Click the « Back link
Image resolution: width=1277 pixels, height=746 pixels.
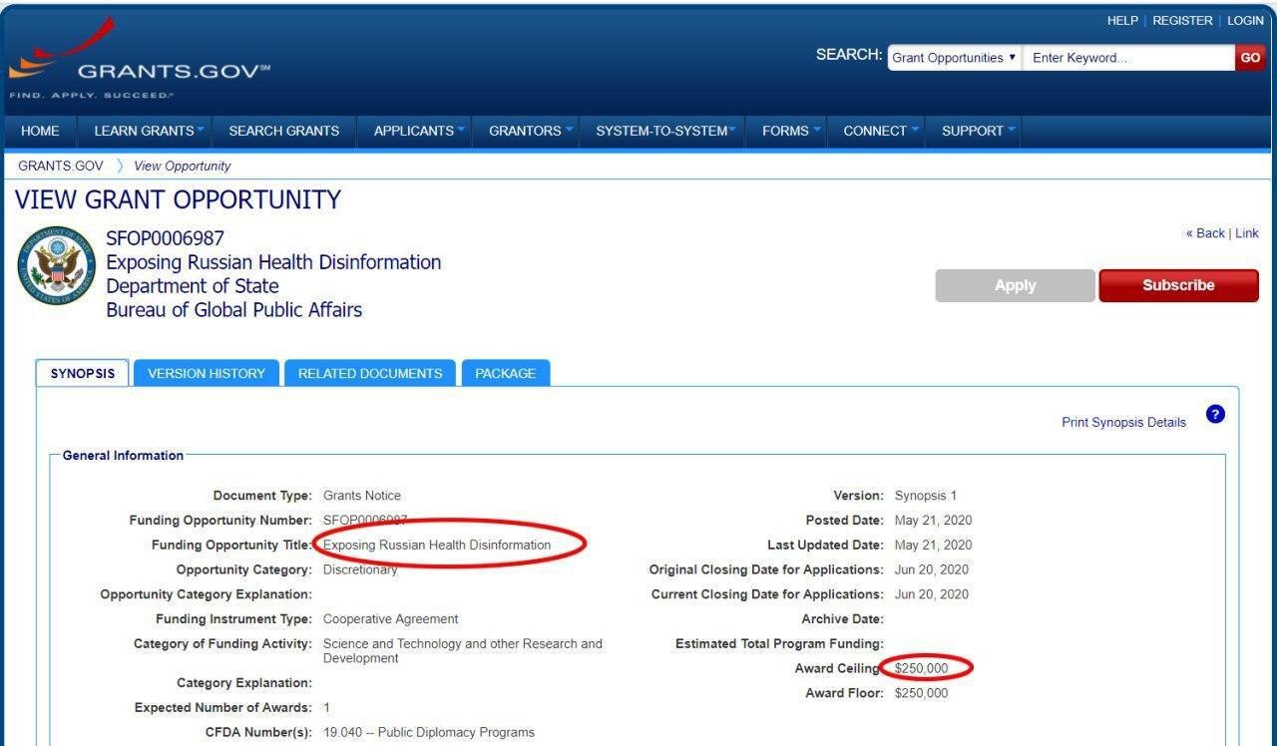coord(1205,233)
